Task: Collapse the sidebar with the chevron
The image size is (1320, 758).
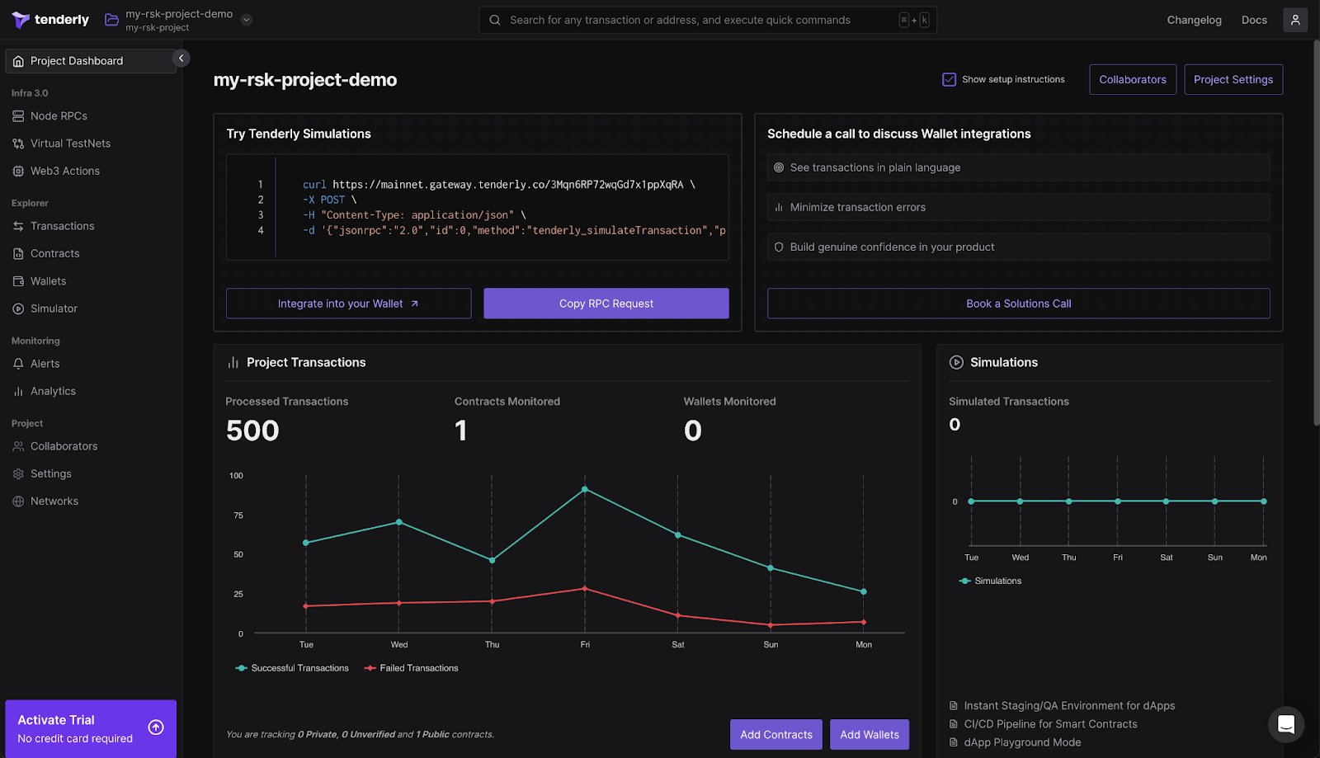Action: 180,58
